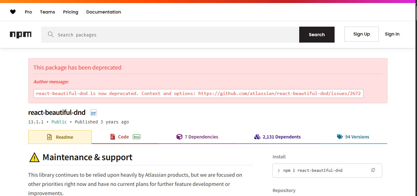Open the 94 Versions tab
This screenshot has height=196, width=417.
[x=353, y=137]
